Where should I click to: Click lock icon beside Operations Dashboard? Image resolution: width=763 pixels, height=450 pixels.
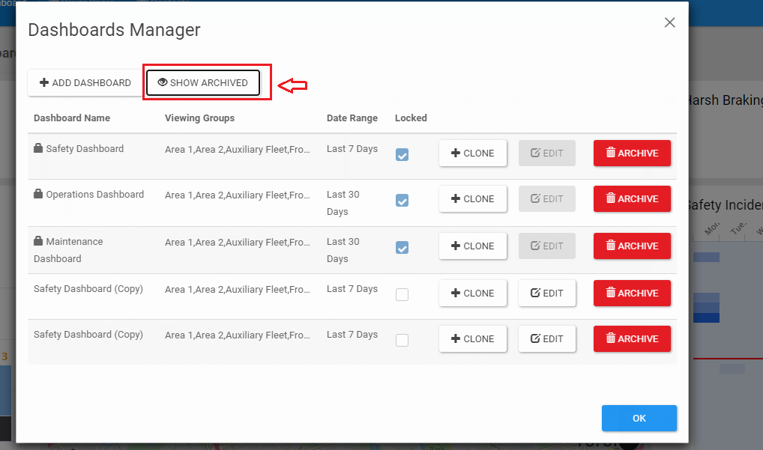(x=38, y=193)
